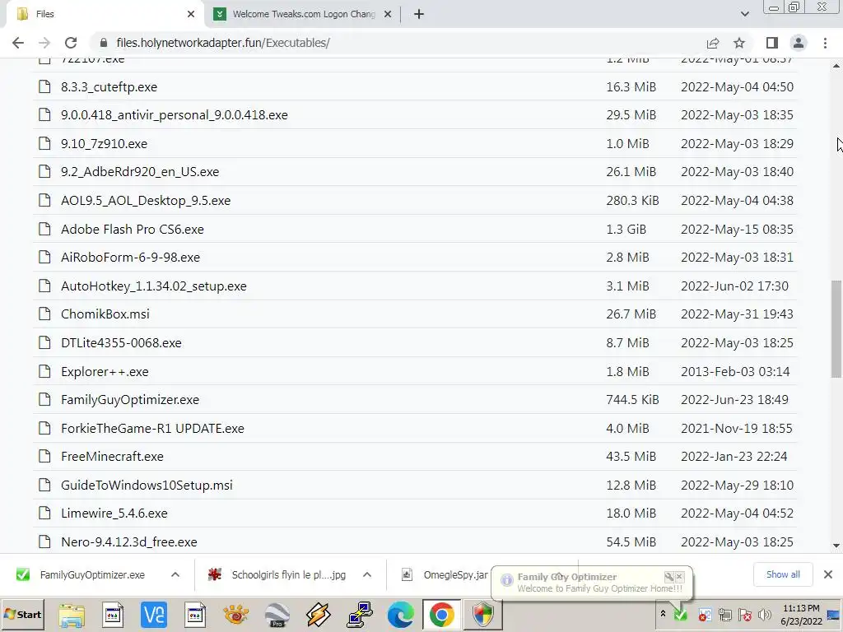Screen dimensions: 843x632
Task: Close the Welcome Tweaks.com tab
Action: pos(388,14)
